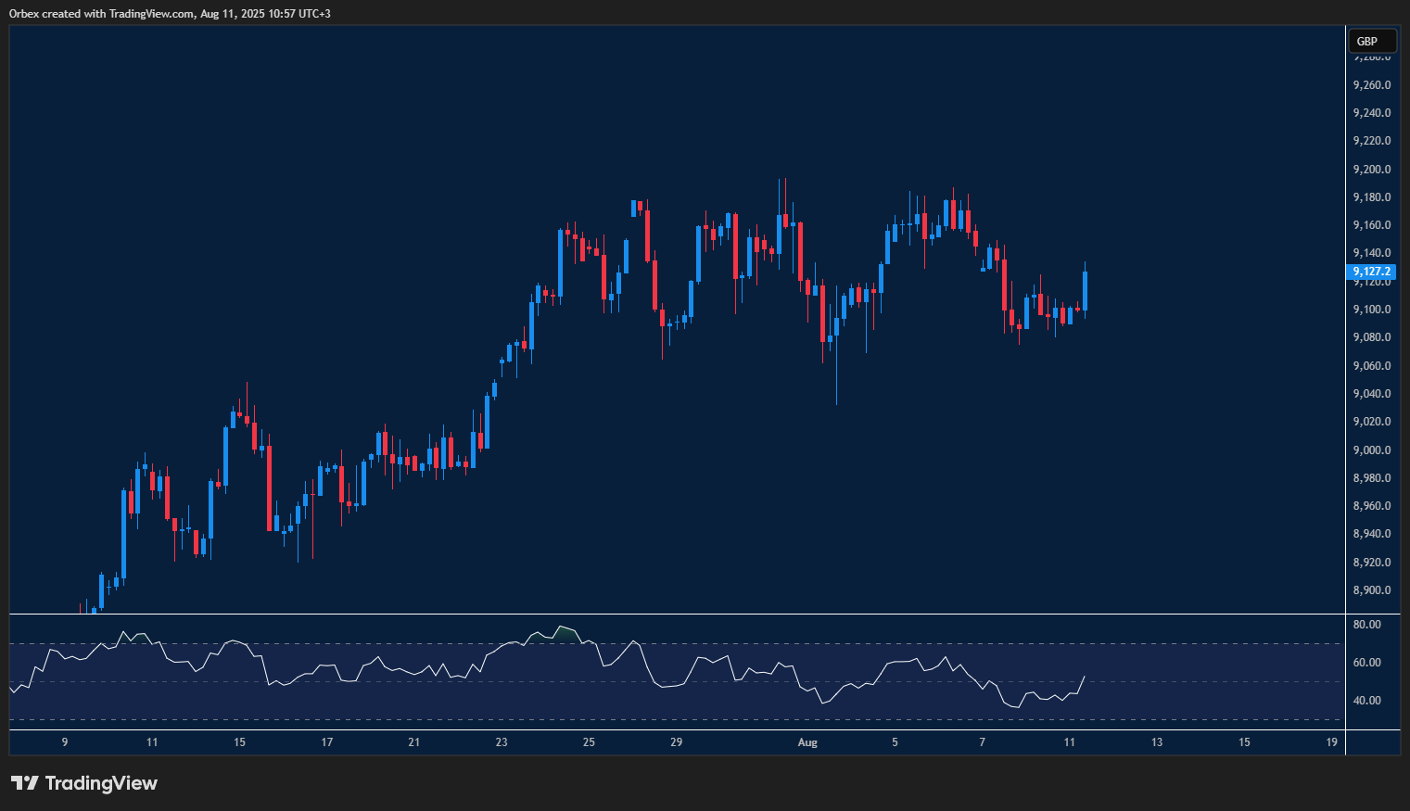The image size is (1410, 811).
Task: Click the 8,900.0 price axis label
Action: coord(1372,590)
